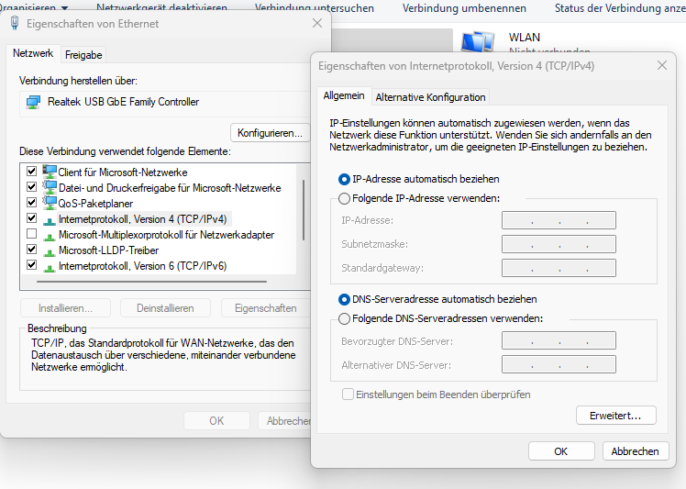
Task: Switch to the Netzwerk tab
Action: click(x=33, y=53)
